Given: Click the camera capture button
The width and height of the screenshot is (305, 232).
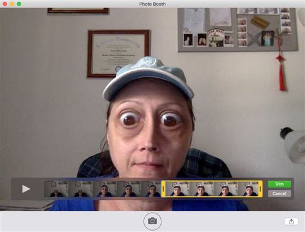Looking at the screenshot, I should pos(152,221).
